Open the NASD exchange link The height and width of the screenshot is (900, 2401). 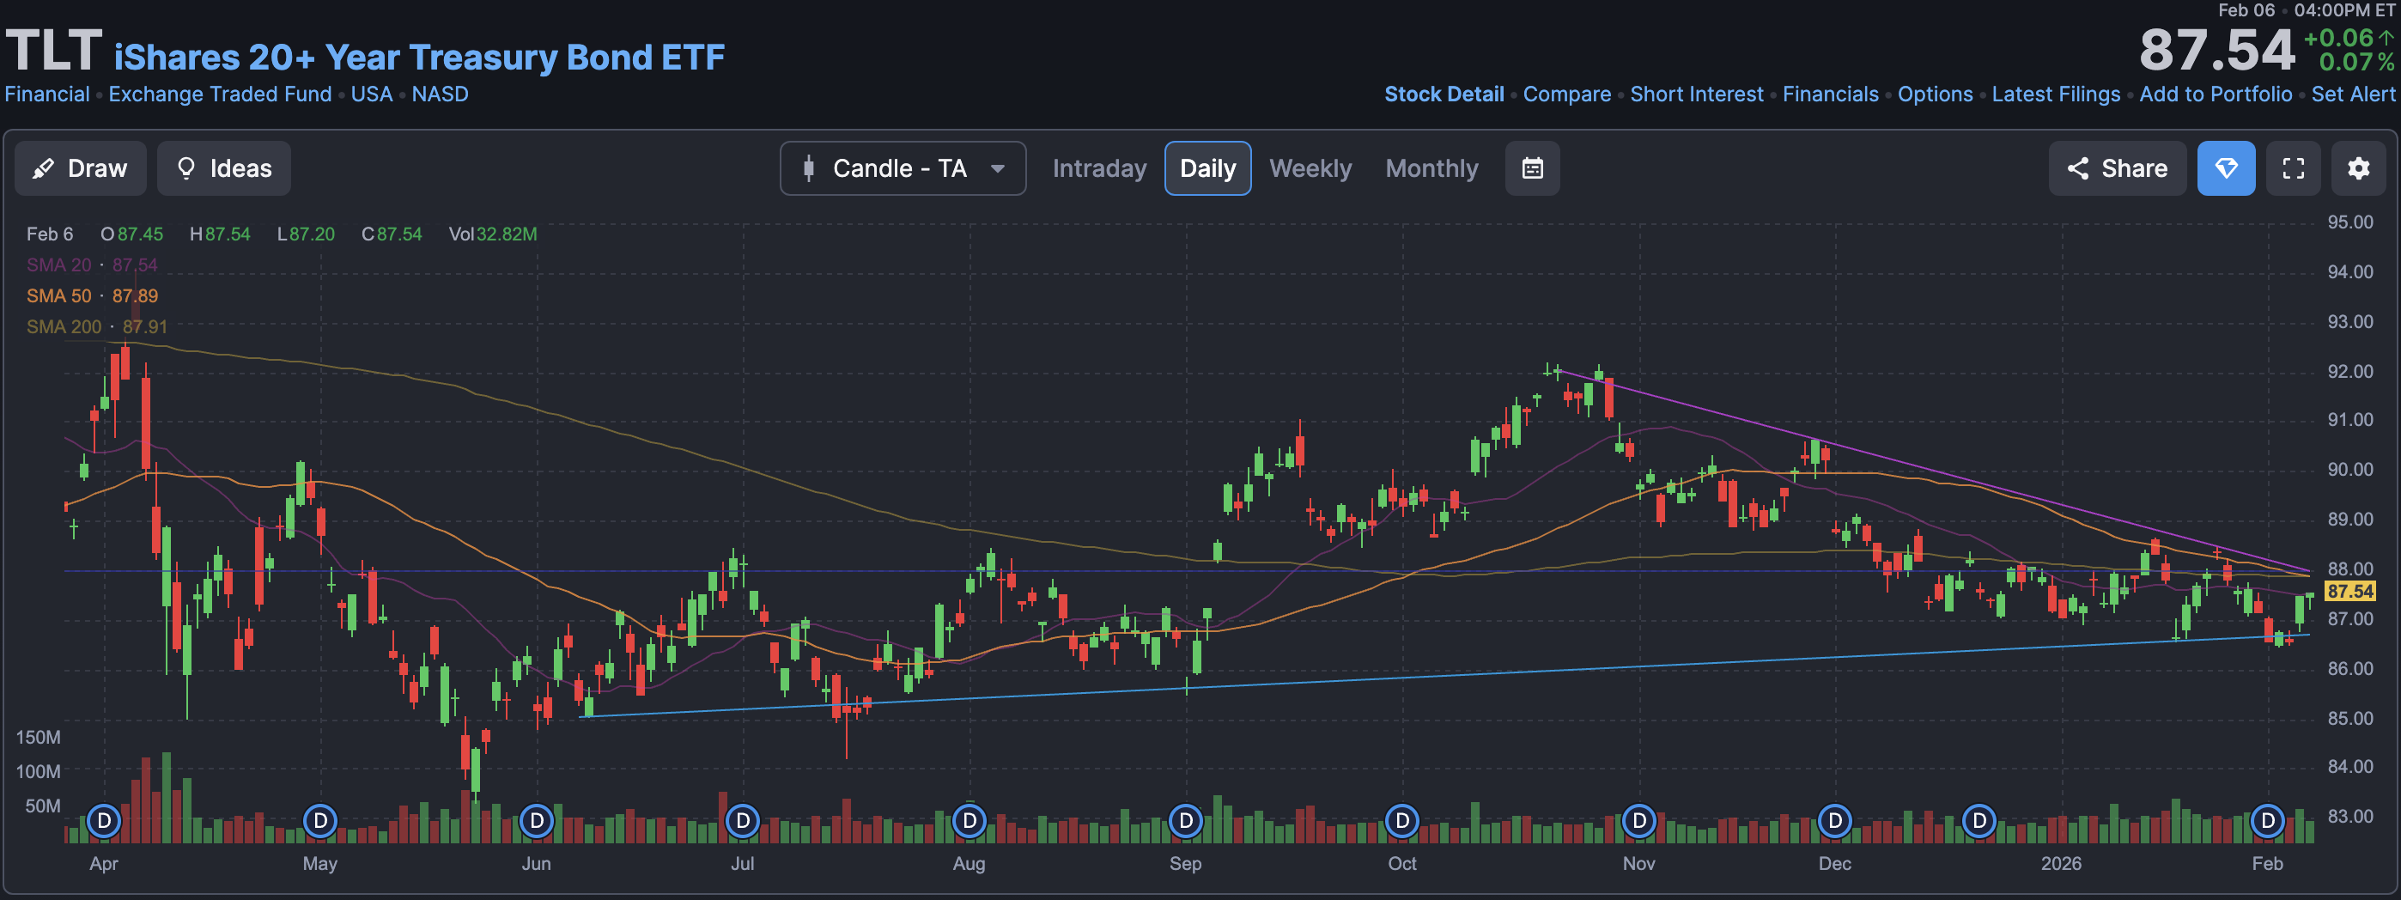tap(440, 94)
